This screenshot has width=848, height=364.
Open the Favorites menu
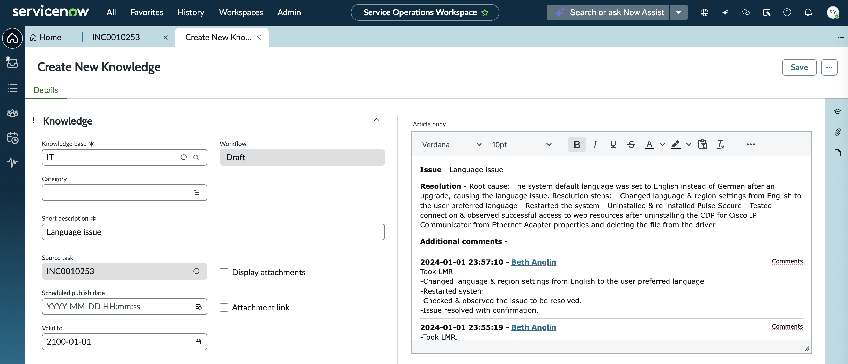point(147,12)
